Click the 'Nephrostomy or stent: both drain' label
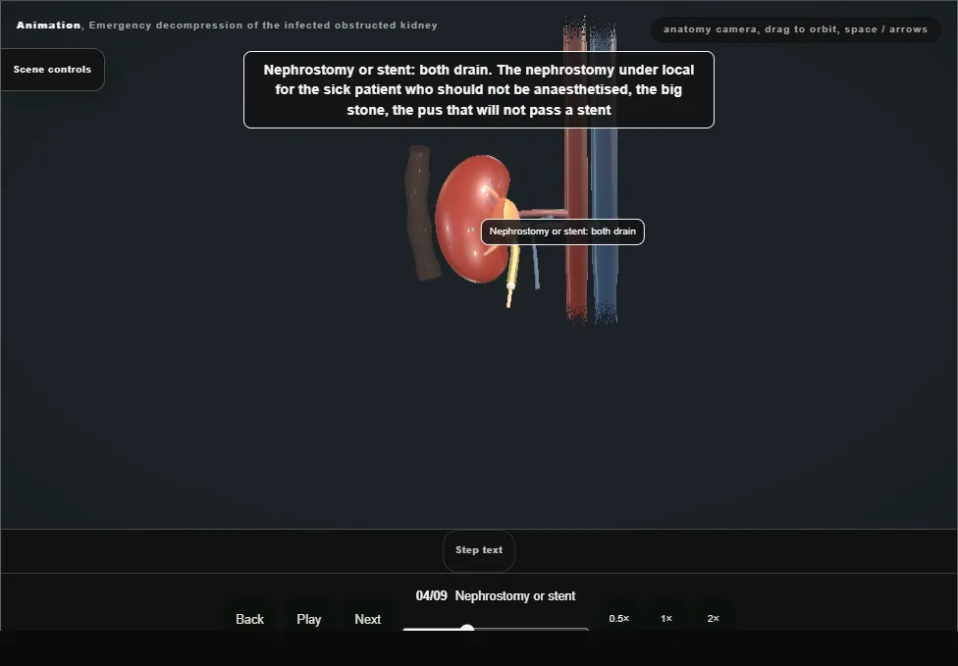Viewport: 958px width, 666px height. tap(562, 231)
